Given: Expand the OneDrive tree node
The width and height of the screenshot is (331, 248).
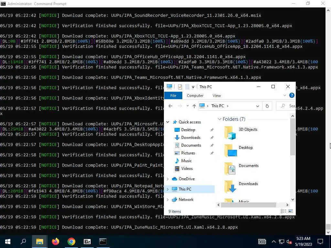Looking at the screenshot, I should point(168,179).
